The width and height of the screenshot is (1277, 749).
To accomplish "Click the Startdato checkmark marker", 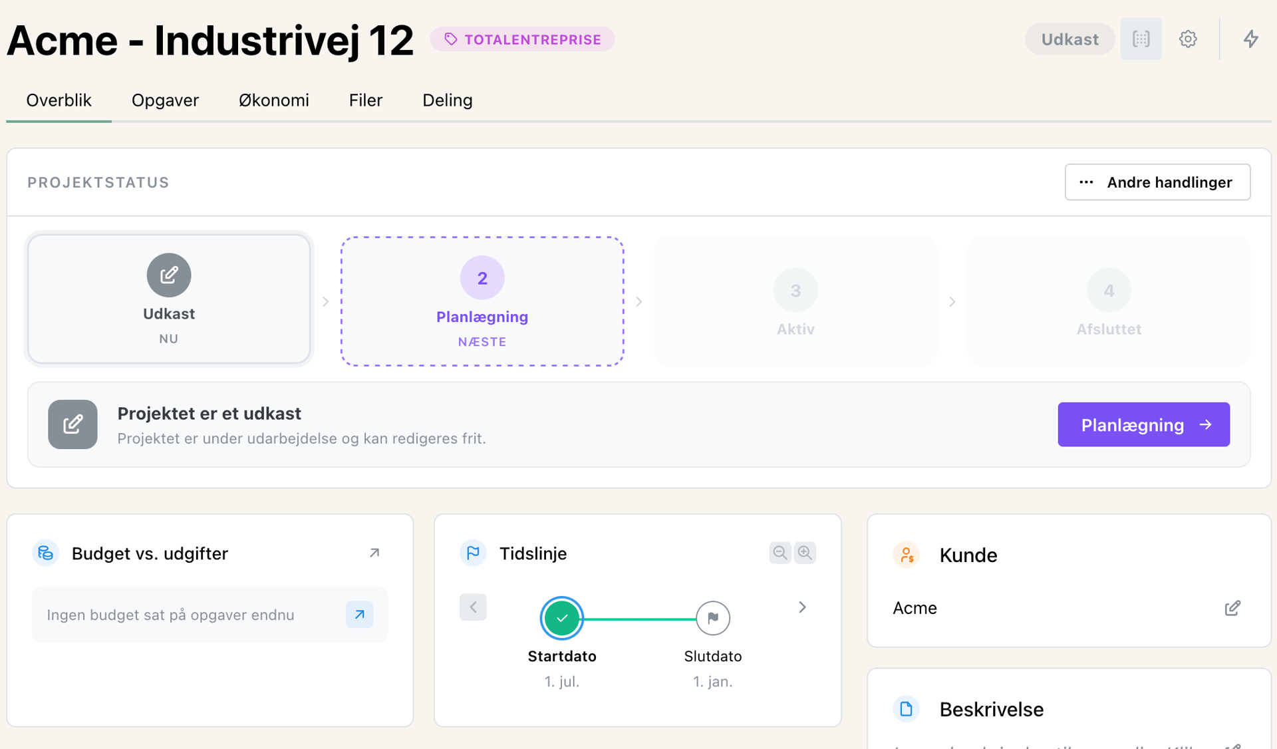I will pos(562,618).
